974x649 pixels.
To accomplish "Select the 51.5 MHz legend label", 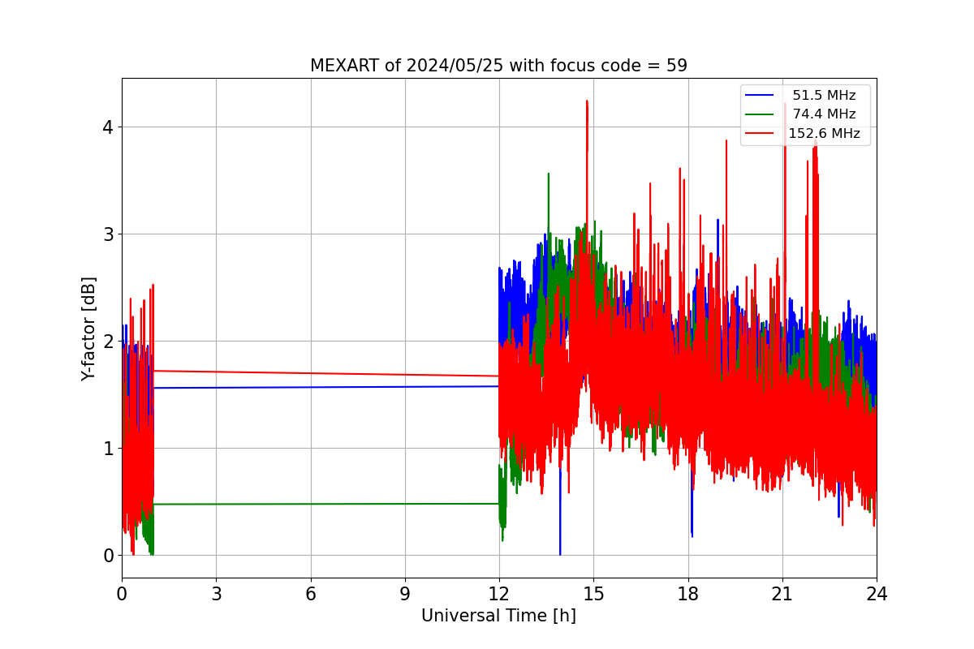I will 824,96.
